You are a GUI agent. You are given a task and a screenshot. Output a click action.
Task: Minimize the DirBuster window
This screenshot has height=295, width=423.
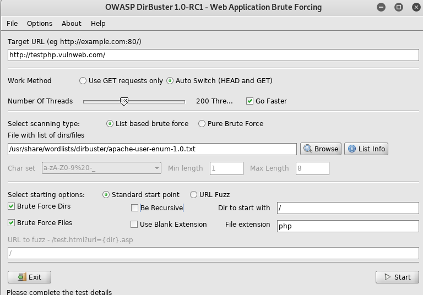[381, 7]
